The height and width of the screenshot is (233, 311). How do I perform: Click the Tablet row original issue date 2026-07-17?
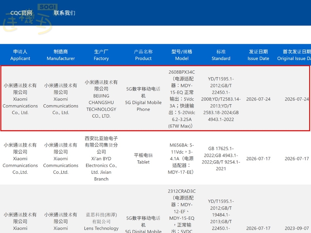click(x=297, y=158)
